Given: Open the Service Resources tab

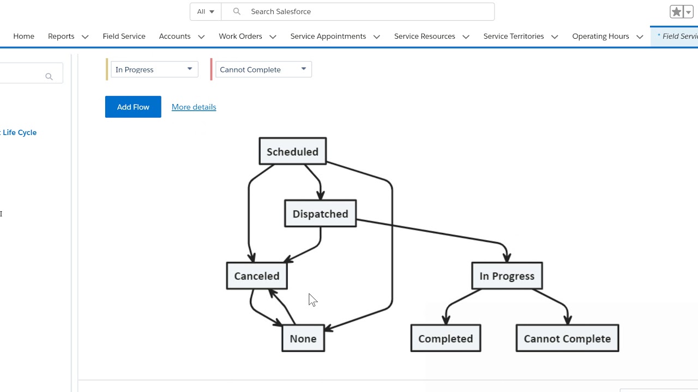Looking at the screenshot, I should pos(425,36).
